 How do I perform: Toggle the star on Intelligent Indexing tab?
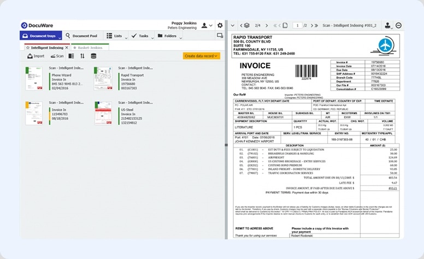pos(27,48)
